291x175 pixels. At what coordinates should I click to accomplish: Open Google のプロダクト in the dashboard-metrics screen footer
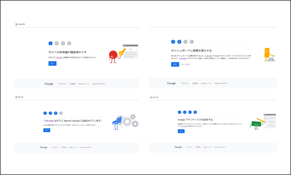point(221,83)
